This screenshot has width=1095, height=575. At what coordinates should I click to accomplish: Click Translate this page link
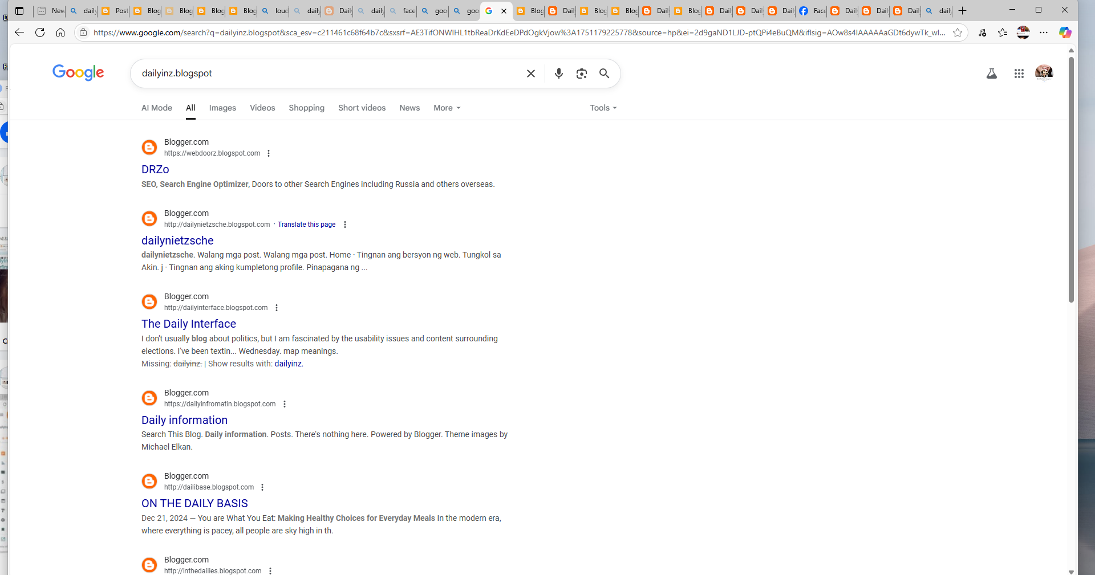tap(306, 225)
